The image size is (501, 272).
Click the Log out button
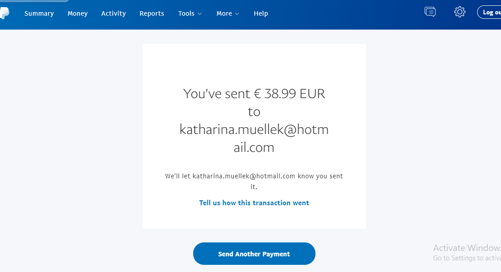point(489,13)
